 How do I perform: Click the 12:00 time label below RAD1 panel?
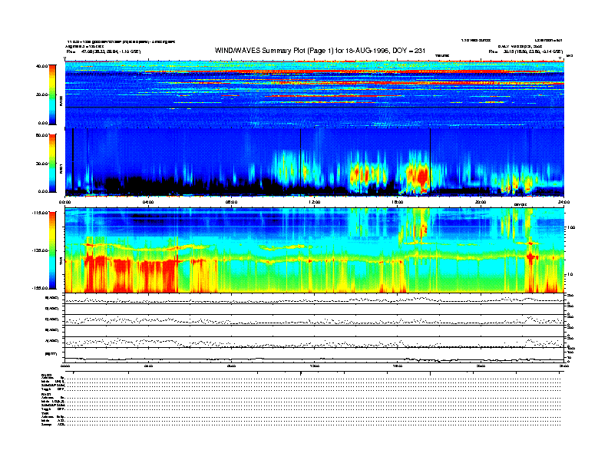coord(315,202)
